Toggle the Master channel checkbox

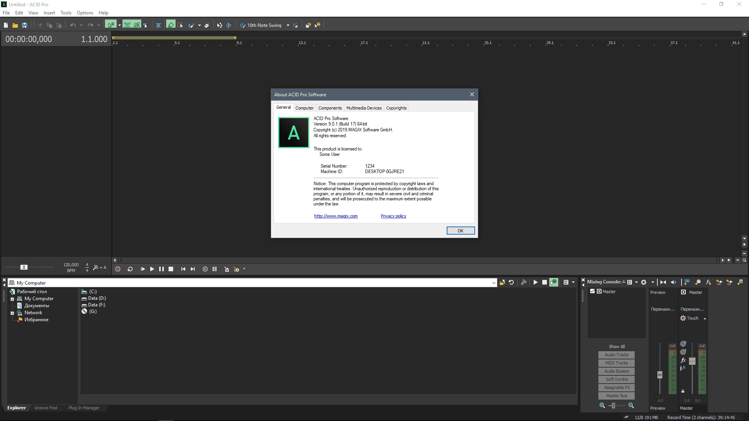pyautogui.click(x=592, y=291)
